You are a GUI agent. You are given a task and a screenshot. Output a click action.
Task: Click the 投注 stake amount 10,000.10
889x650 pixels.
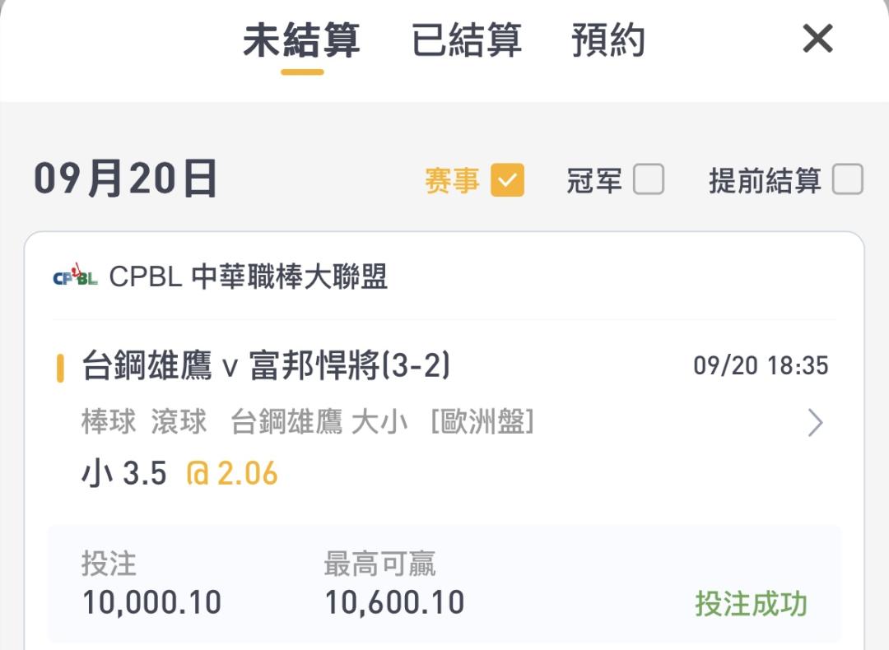tap(151, 602)
